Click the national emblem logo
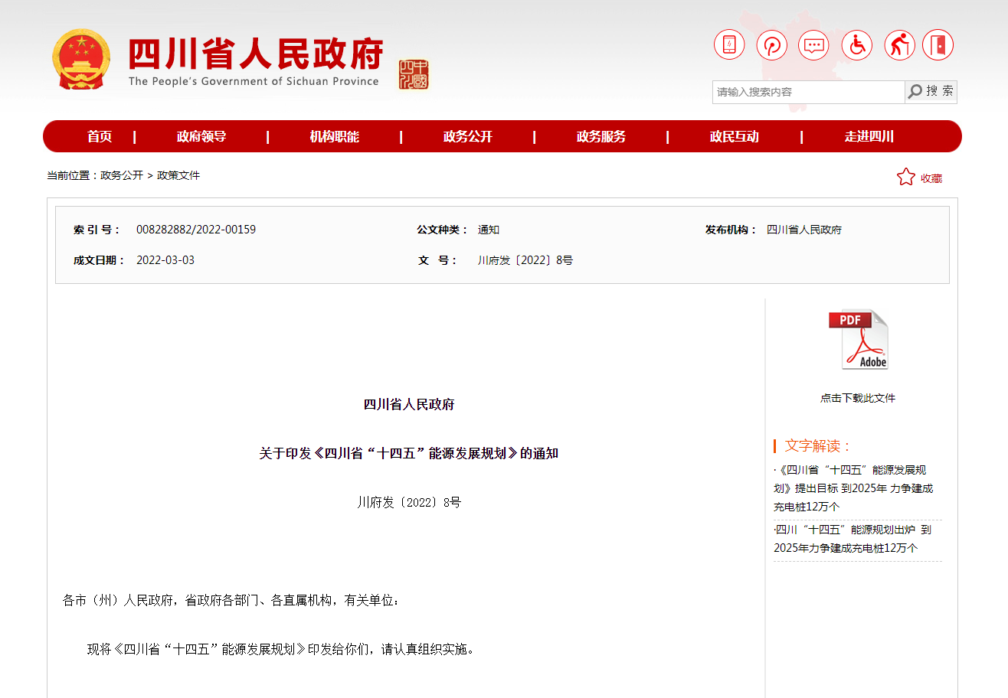The width and height of the screenshot is (1008, 698). pyautogui.click(x=81, y=60)
